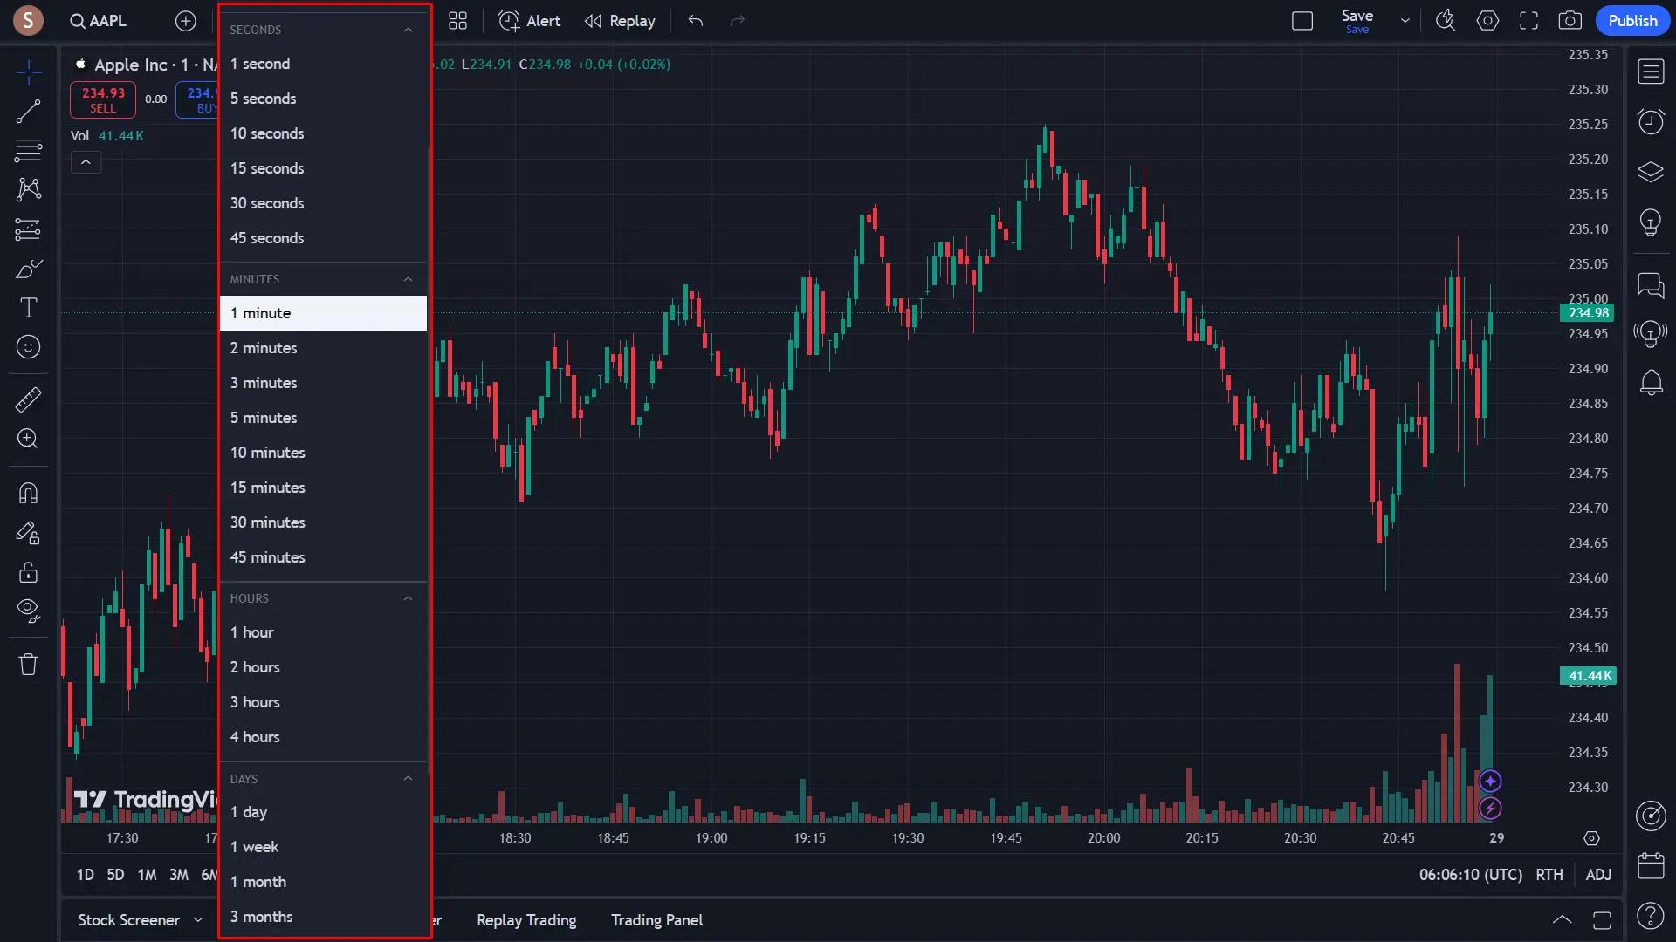
Task: Open the Replay Trading tab
Action: pyautogui.click(x=526, y=920)
